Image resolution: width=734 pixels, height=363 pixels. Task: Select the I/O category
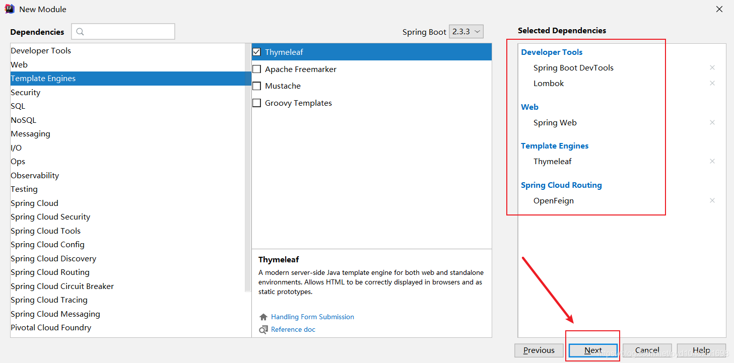[127, 148]
